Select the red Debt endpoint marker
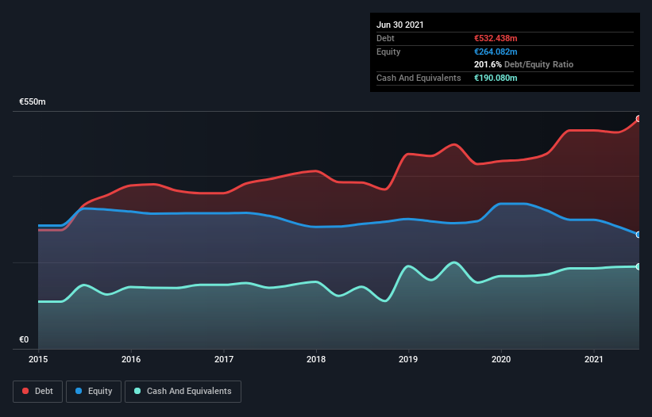This screenshot has width=652, height=417. [638, 119]
